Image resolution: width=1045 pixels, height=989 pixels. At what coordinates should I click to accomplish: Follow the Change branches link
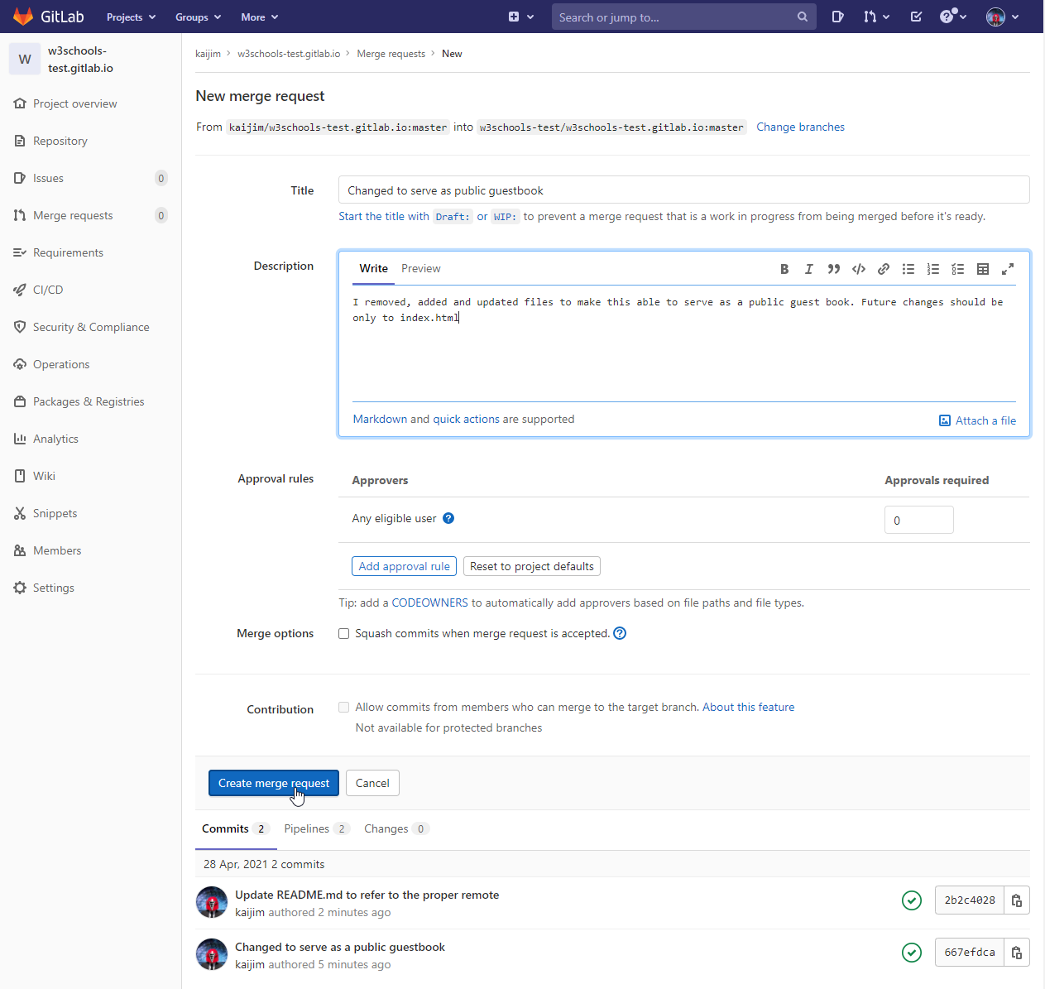800,127
